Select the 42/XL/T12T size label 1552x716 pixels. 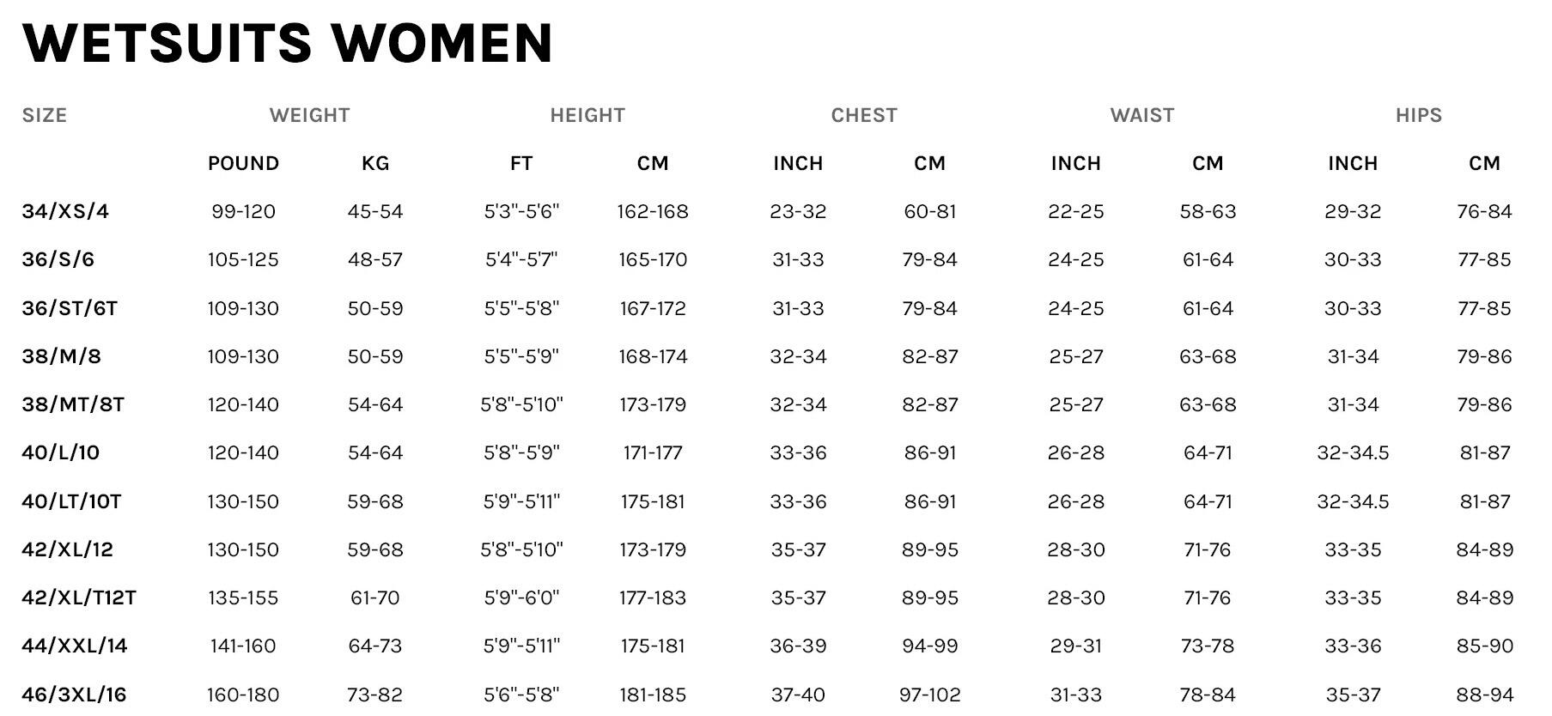click(79, 598)
